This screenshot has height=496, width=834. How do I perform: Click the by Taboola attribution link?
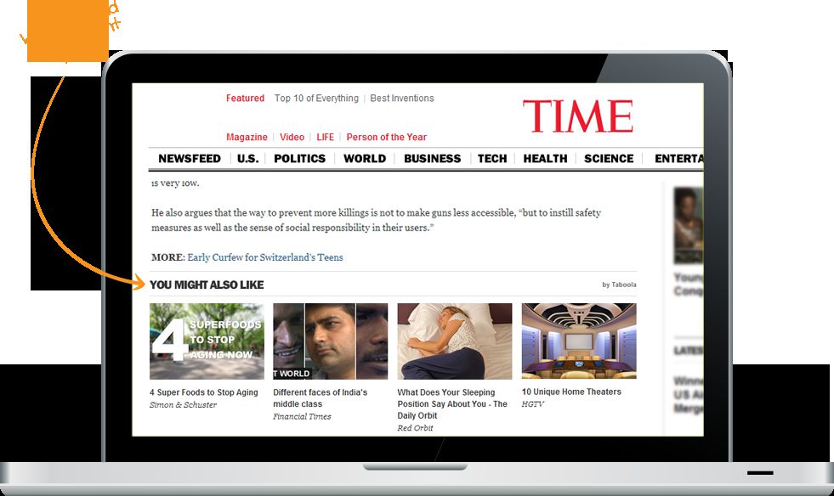pyautogui.click(x=618, y=284)
